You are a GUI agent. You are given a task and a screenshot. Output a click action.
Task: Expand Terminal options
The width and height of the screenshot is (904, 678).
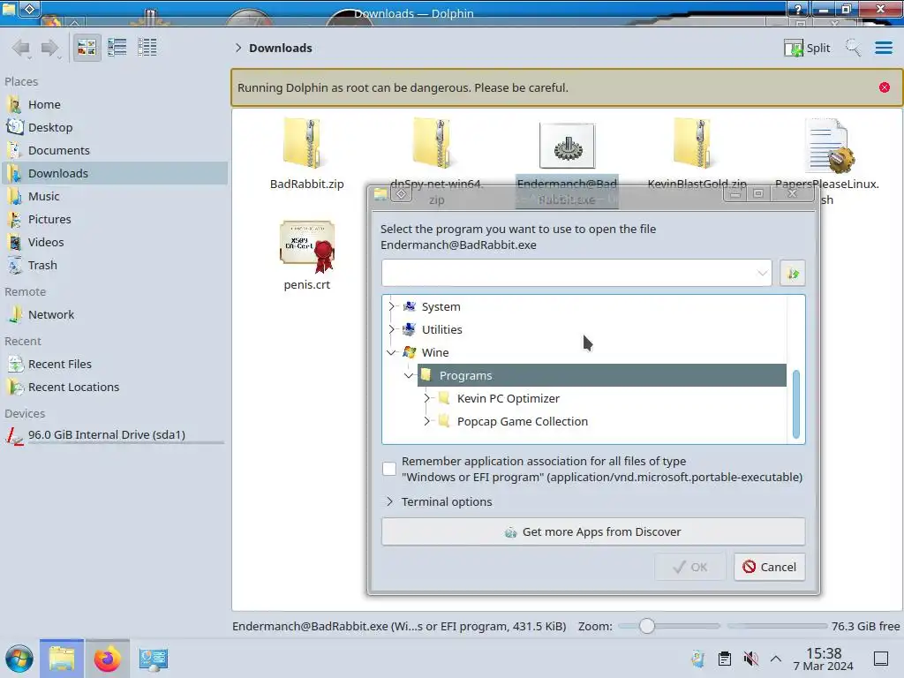(389, 501)
